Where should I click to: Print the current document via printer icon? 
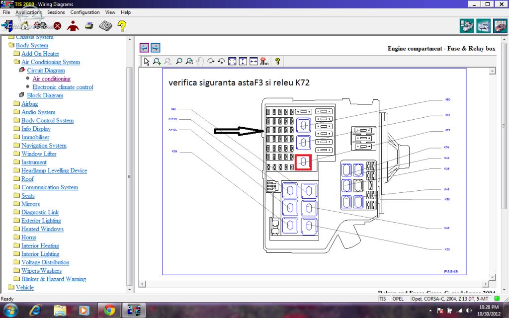[x=89, y=26]
